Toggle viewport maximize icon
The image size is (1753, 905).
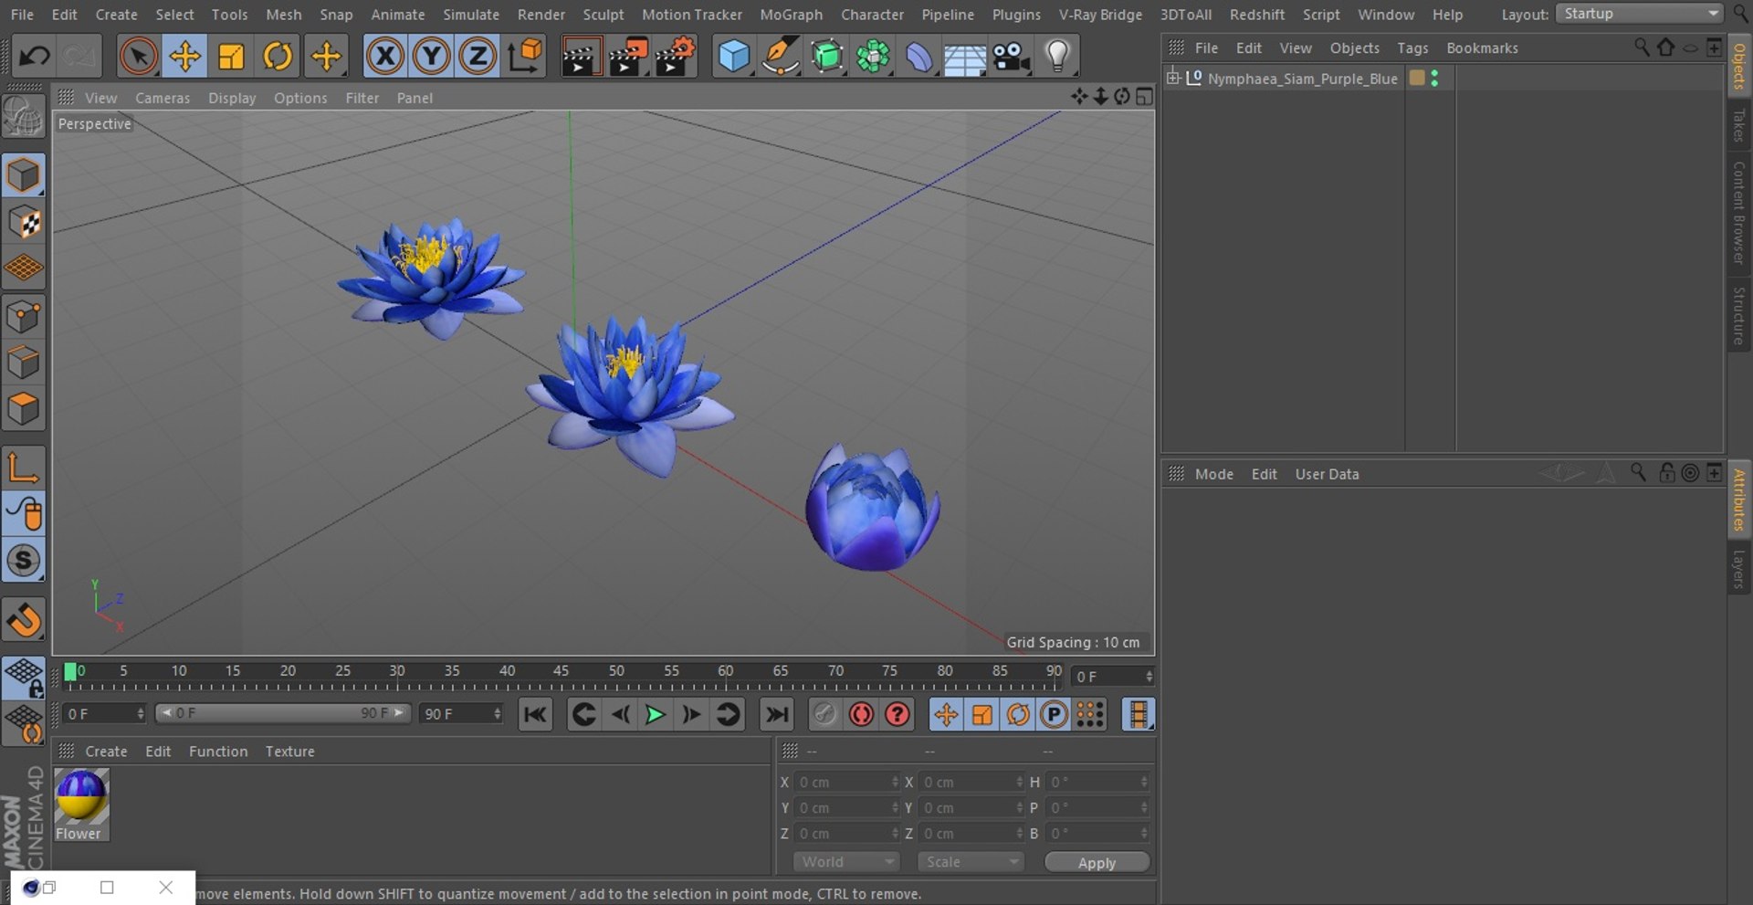pyautogui.click(x=1144, y=97)
